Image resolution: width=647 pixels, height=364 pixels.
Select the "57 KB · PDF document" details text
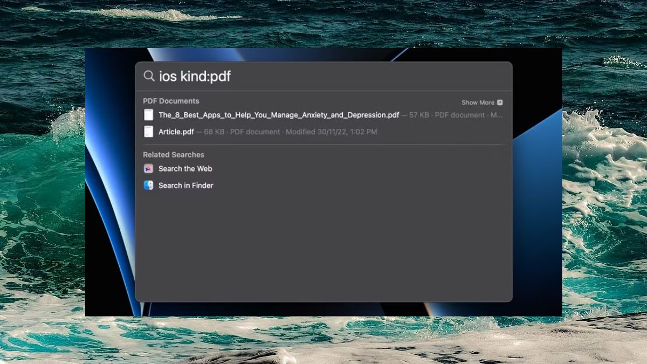coord(448,115)
